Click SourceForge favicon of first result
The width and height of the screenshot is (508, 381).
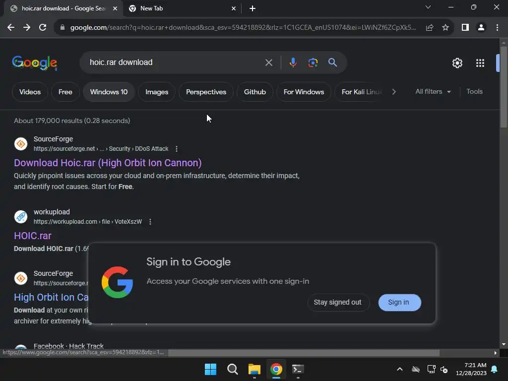(x=21, y=144)
